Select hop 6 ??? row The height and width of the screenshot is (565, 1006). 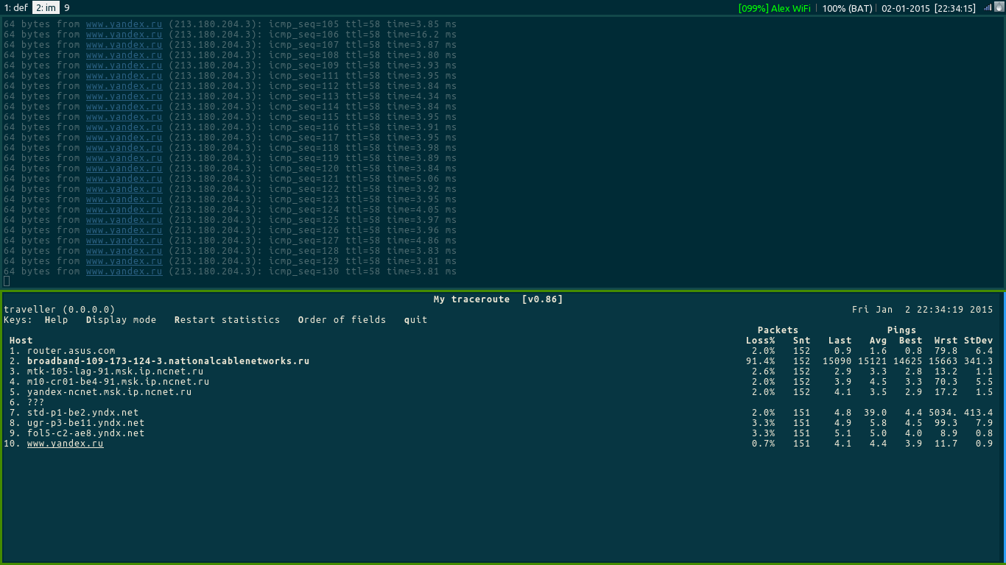click(35, 402)
